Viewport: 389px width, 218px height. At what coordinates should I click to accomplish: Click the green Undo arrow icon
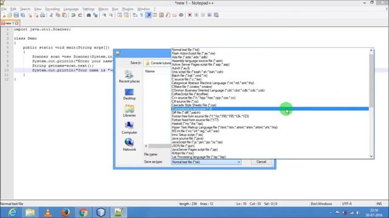coord(73,15)
